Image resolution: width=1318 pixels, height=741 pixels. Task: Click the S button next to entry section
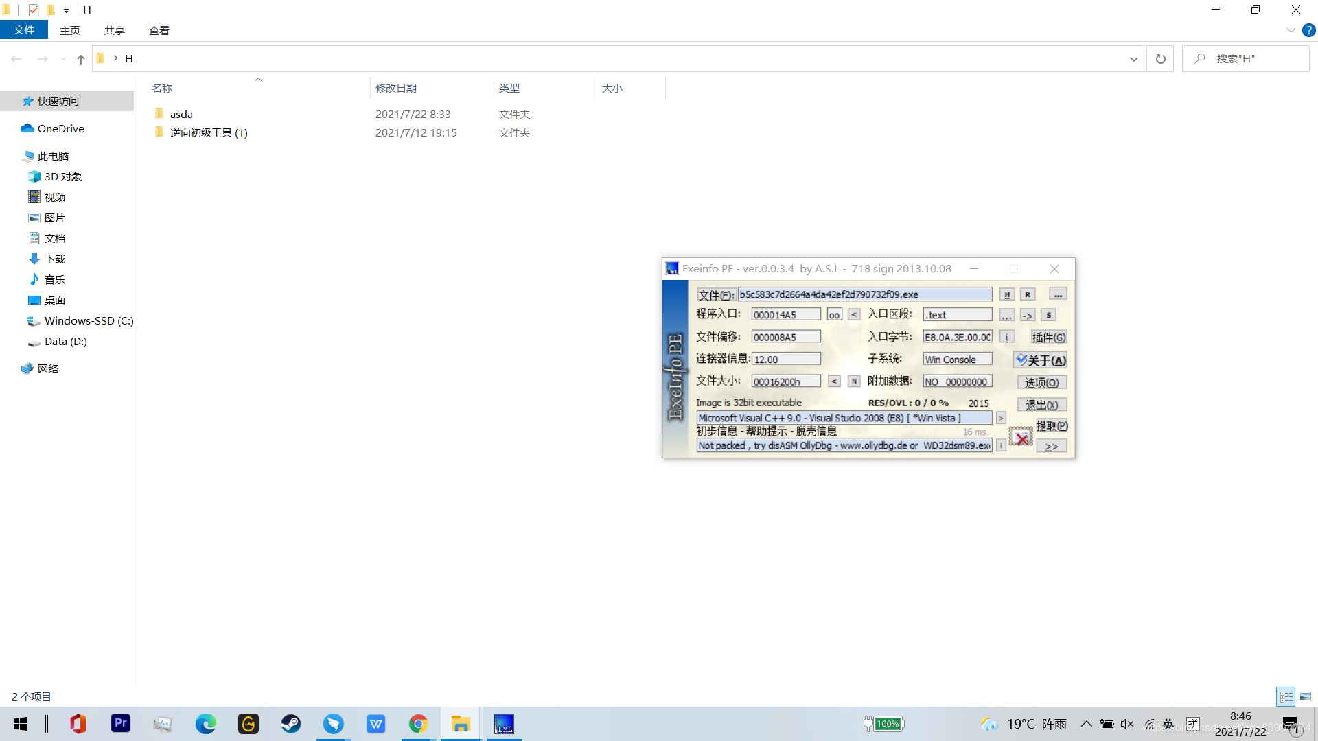(1048, 315)
